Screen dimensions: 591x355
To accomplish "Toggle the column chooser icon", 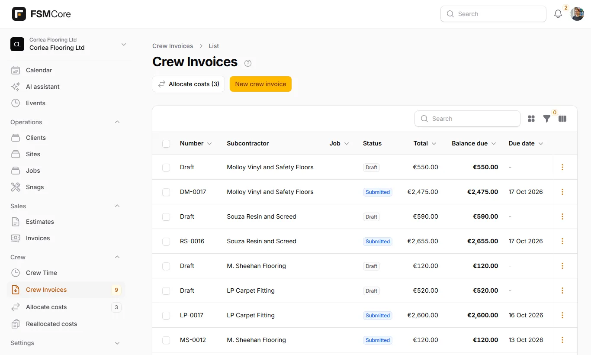I will [x=562, y=119].
